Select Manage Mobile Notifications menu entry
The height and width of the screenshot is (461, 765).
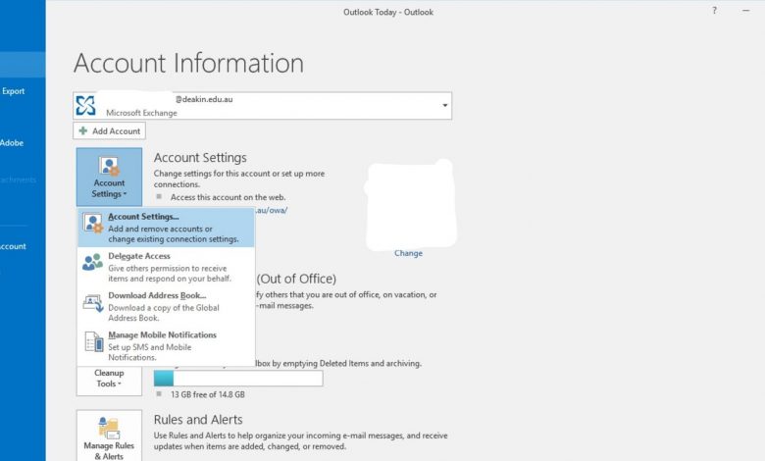[x=162, y=334]
